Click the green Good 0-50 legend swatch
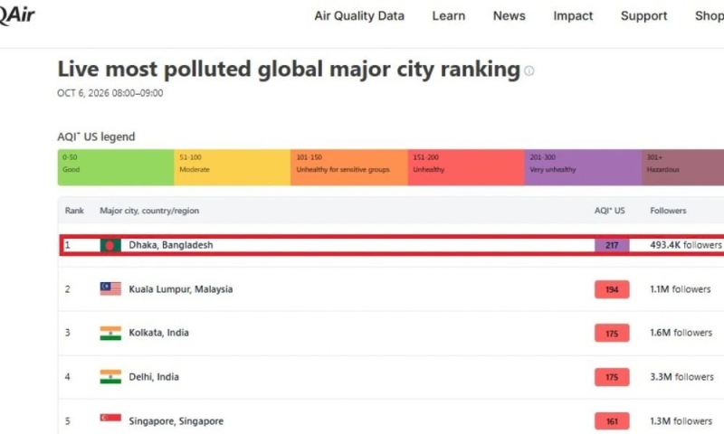The image size is (724, 434). coord(116,167)
